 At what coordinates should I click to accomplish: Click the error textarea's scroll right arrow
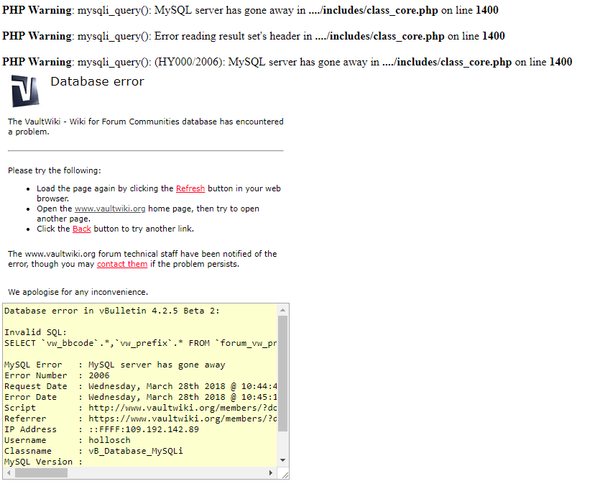271,472
